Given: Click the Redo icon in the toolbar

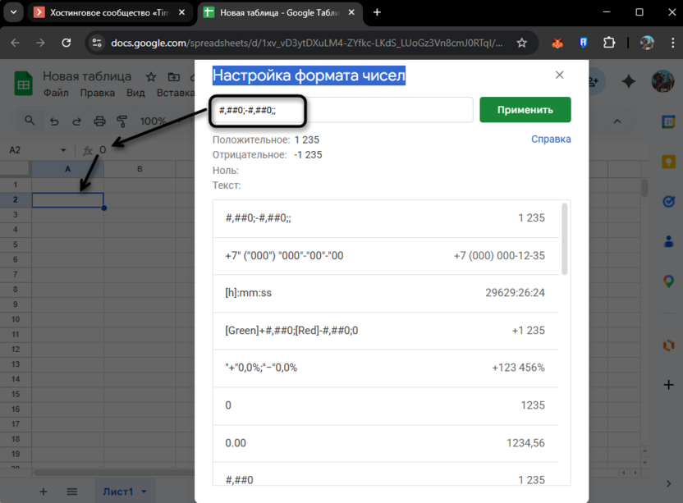Looking at the screenshot, I should (77, 120).
